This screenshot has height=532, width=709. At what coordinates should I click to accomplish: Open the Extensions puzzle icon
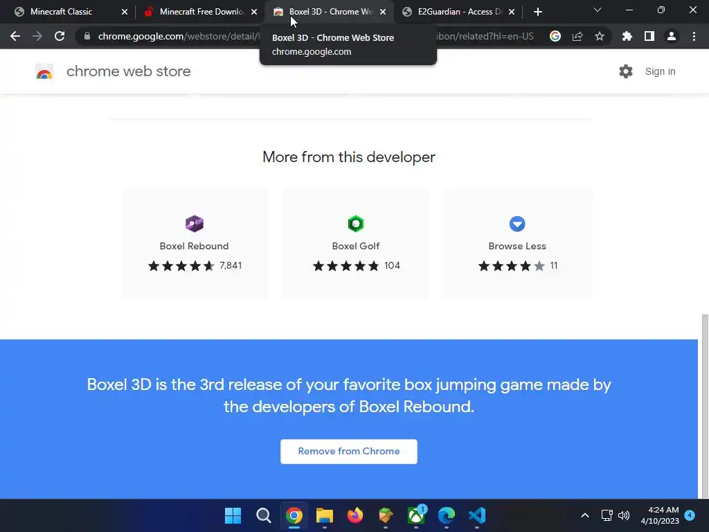(x=627, y=36)
